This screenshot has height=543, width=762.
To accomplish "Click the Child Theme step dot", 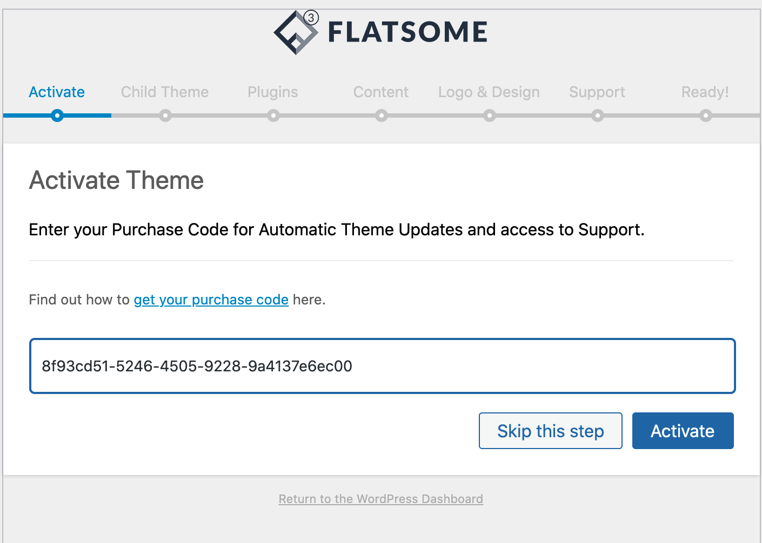I will (165, 116).
